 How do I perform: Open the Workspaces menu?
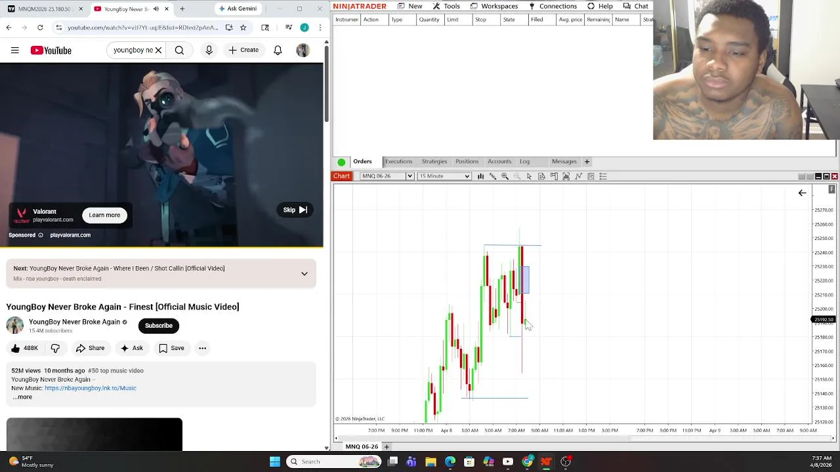pyautogui.click(x=493, y=6)
